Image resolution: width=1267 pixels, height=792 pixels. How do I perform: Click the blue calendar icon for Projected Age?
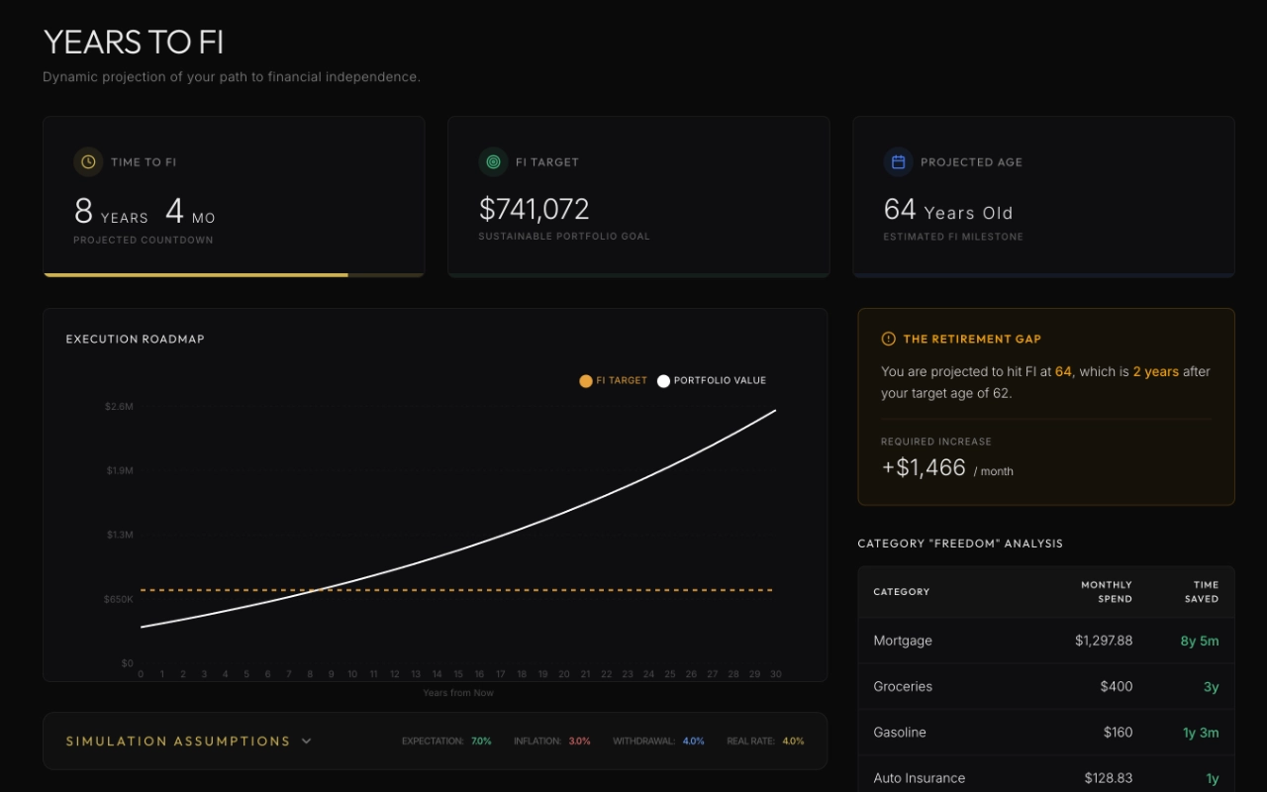click(x=898, y=161)
